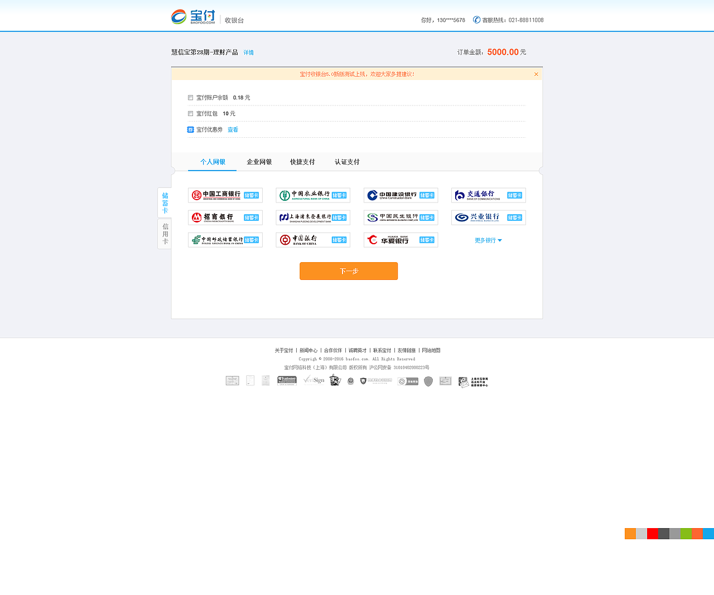Select Bank of Communications 交通银行
This screenshot has height=595, width=714.
[x=489, y=195]
